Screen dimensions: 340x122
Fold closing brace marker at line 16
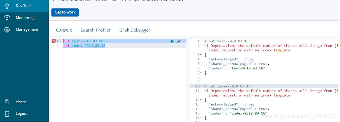[x=201, y=118]
